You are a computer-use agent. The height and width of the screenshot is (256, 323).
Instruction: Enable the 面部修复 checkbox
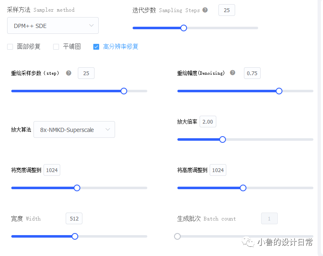[x=10, y=47]
